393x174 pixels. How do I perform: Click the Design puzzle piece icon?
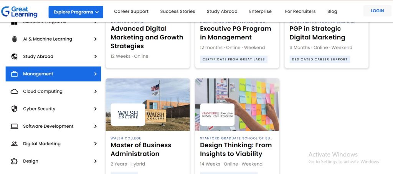click(15, 161)
